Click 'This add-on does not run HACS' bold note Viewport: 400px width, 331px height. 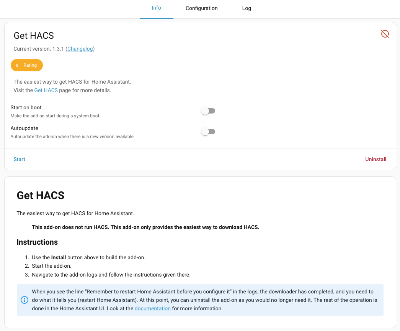(x=145, y=227)
